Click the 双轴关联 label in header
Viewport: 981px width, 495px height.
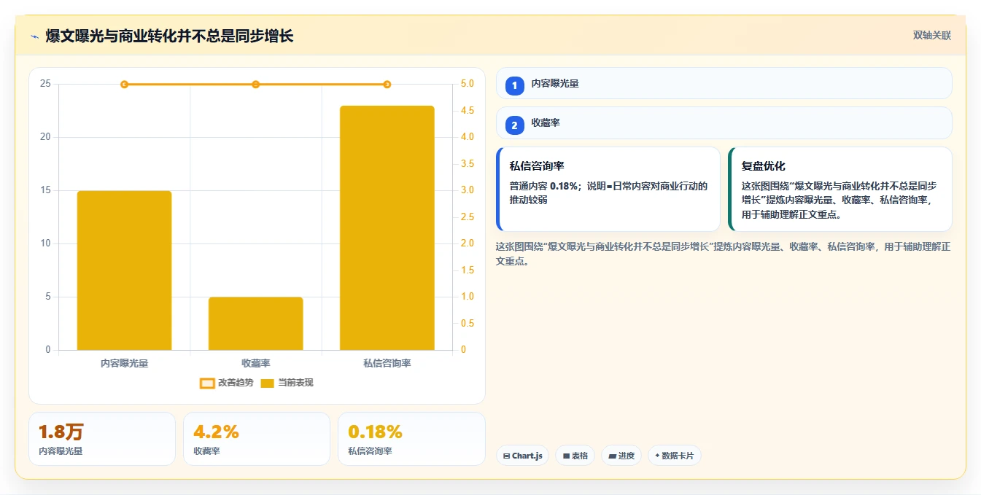click(x=932, y=36)
